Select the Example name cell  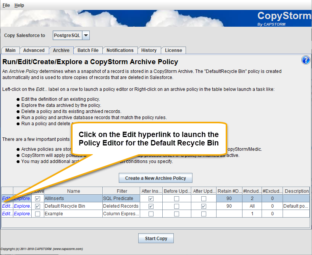pos(73,214)
